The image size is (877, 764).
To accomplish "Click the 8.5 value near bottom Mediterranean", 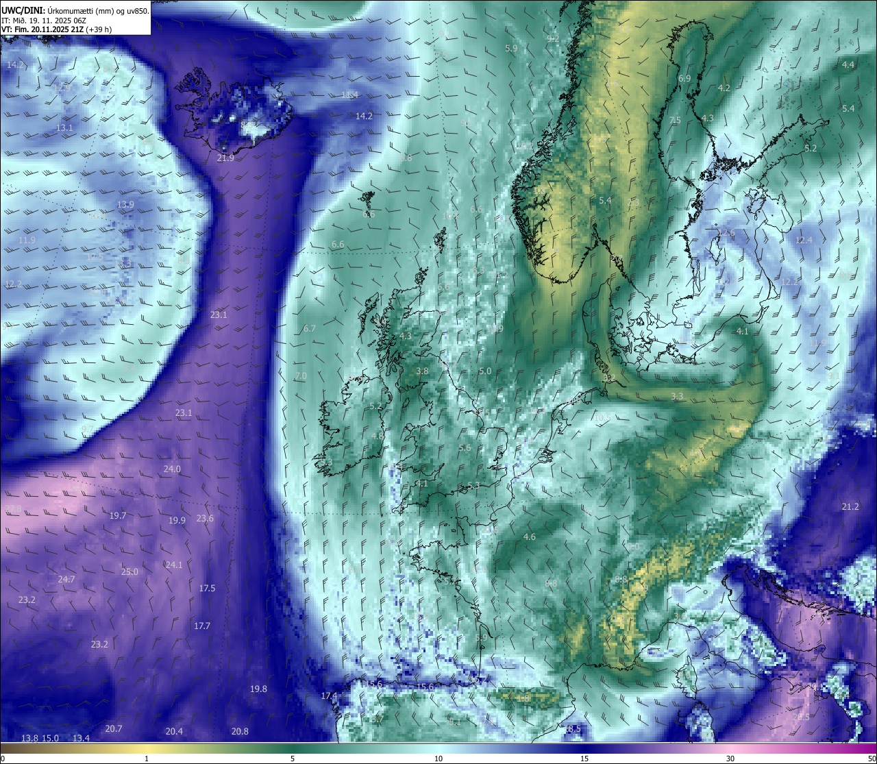I will pyautogui.click(x=573, y=728).
